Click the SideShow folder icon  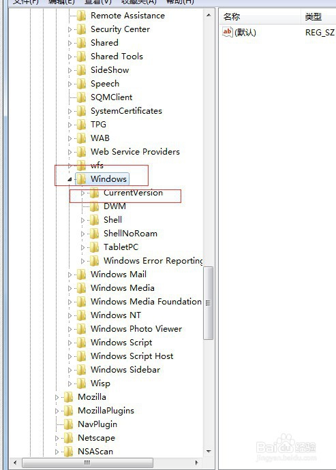(x=81, y=70)
